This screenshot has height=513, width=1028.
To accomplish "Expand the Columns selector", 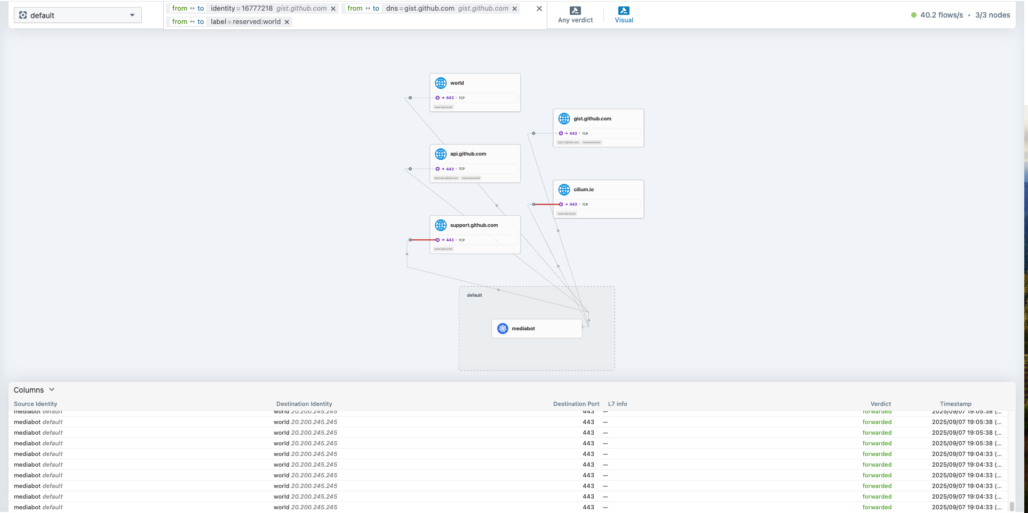I will coord(34,390).
